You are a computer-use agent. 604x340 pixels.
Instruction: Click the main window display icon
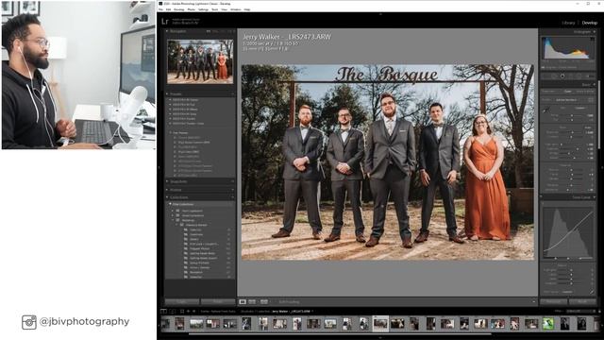[163, 311]
